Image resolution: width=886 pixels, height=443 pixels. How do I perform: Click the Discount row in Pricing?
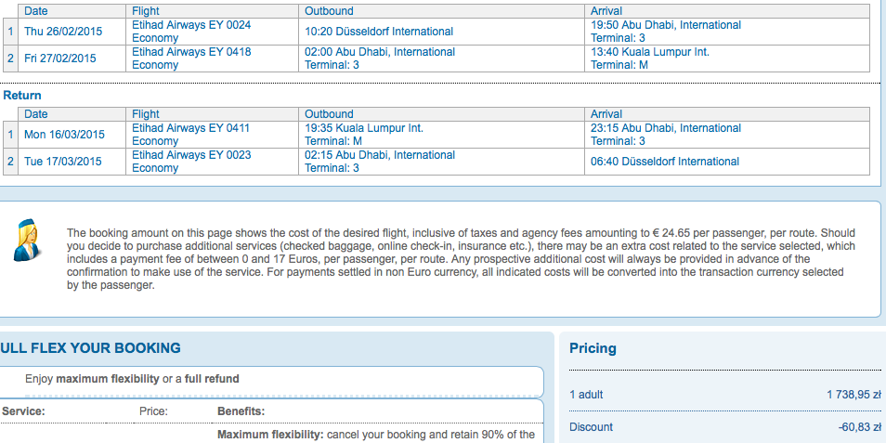click(725, 426)
